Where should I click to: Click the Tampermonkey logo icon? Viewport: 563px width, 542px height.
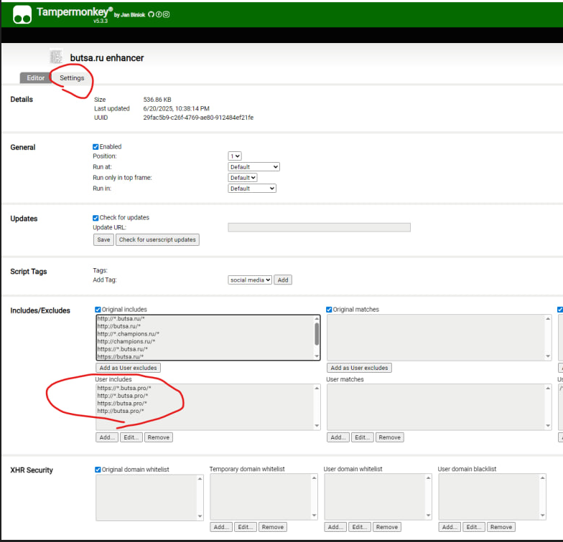click(22, 14)
